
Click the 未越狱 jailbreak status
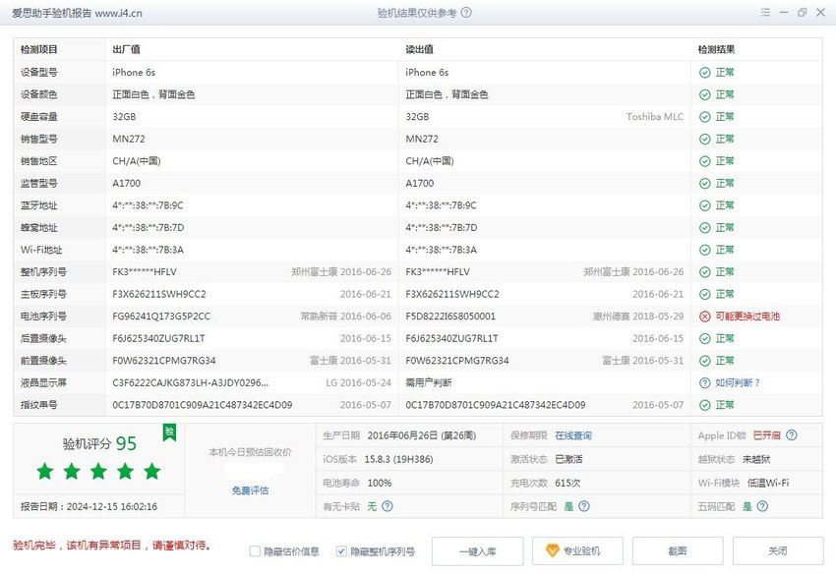(756, 459)
